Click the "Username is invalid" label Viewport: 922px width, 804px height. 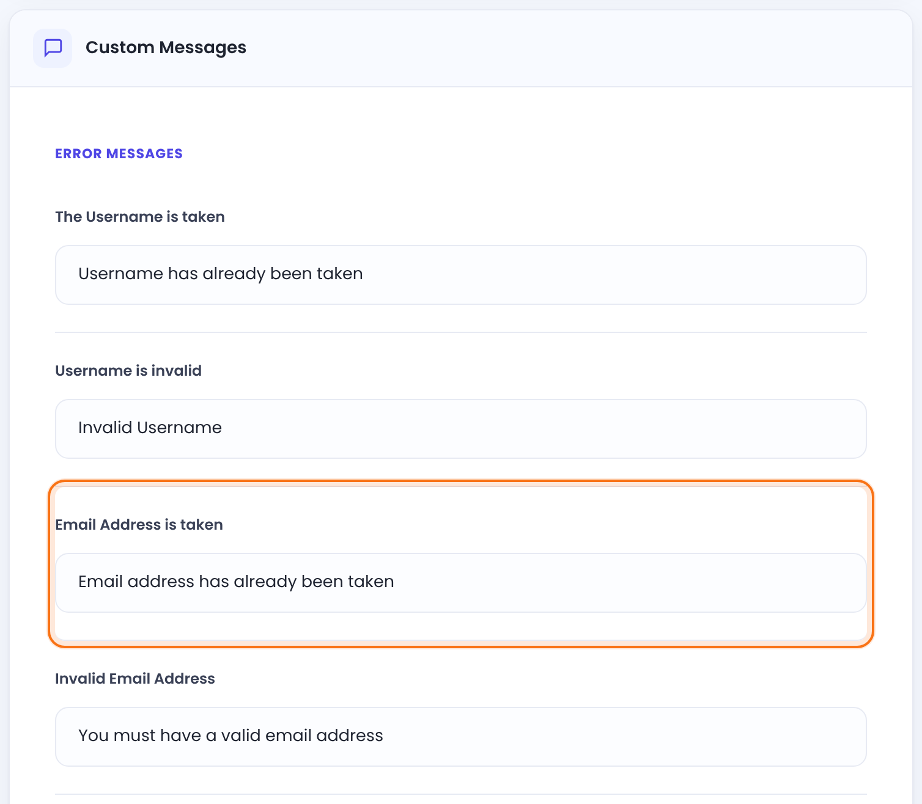128,371
